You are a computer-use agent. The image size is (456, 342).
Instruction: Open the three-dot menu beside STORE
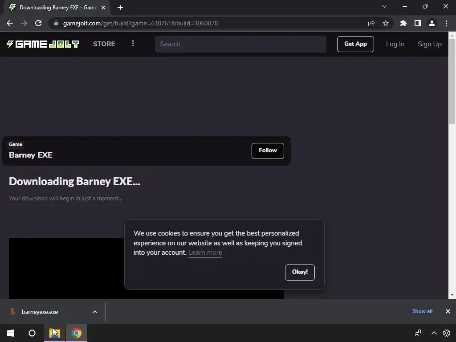click(133, 43)
